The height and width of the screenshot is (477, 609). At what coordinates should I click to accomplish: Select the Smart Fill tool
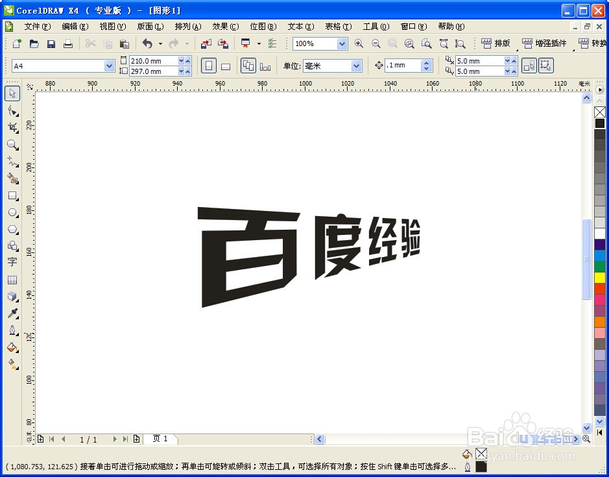[x=12, y=179]
